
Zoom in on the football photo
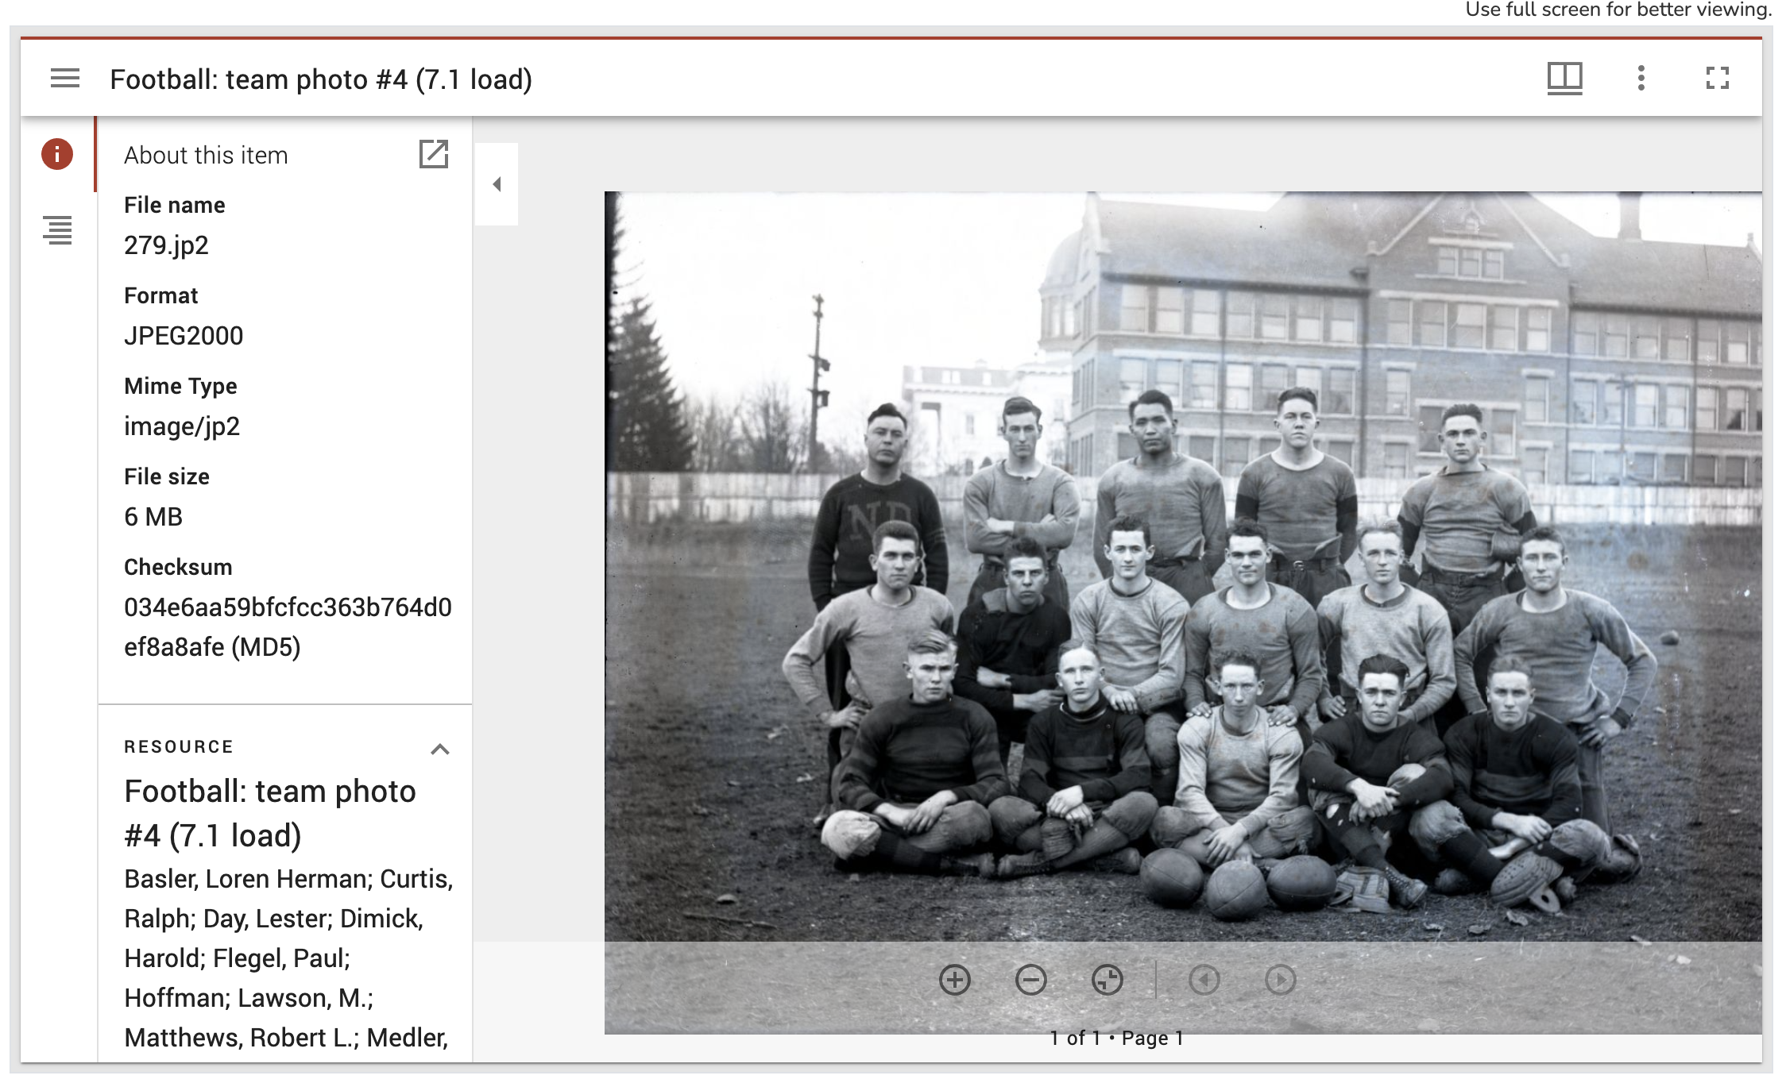[954, 980]
